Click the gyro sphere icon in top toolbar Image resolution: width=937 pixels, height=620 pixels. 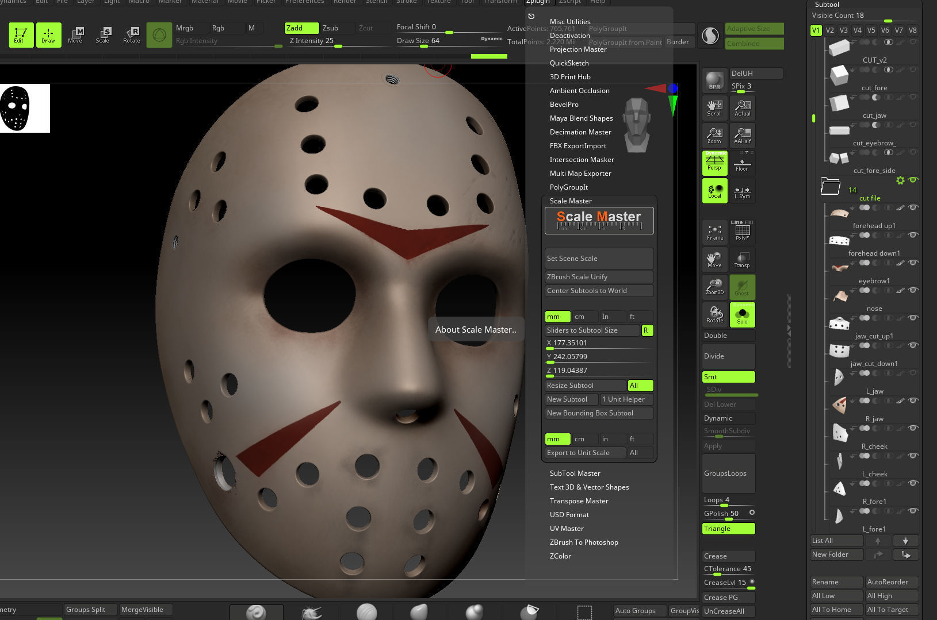(159, 35)
